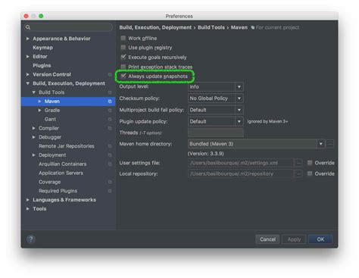Click the Local repository path field
This screenshot has width=359, height=278.
point(241,173)
